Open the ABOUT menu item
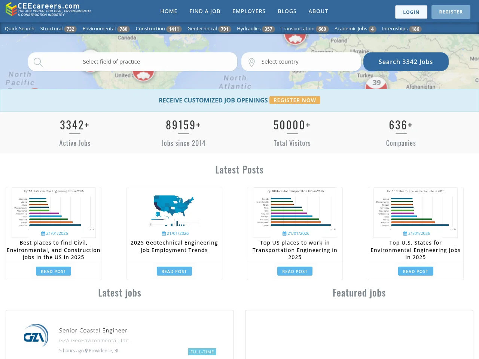This screenshot has height=359, width=479. tap(318, 11)
